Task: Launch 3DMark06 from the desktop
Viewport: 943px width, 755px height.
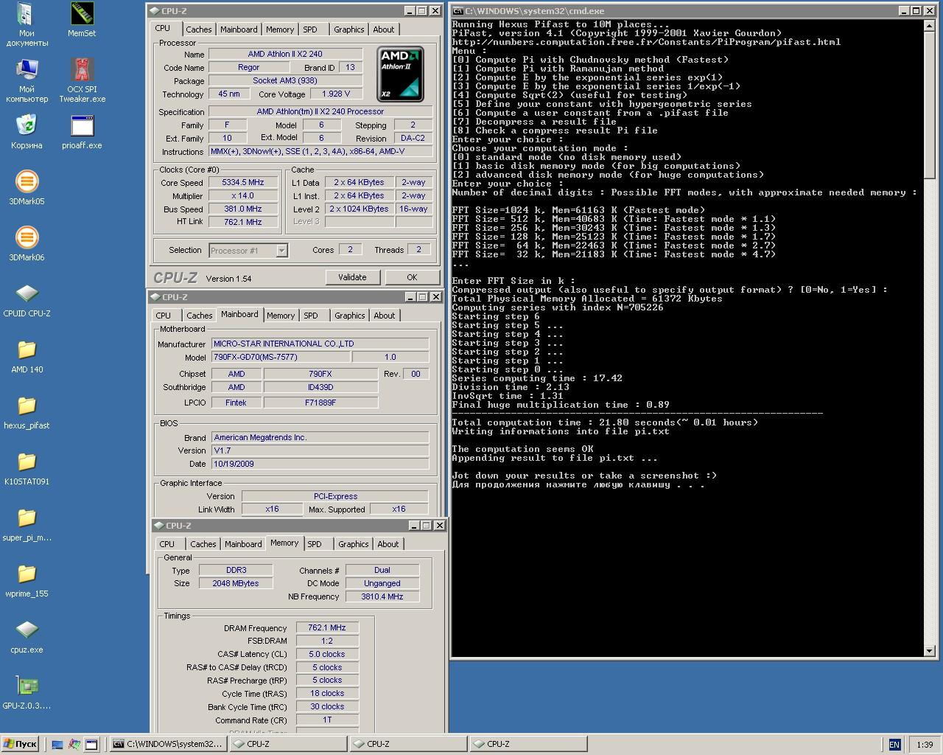Action: pos(27,244)
